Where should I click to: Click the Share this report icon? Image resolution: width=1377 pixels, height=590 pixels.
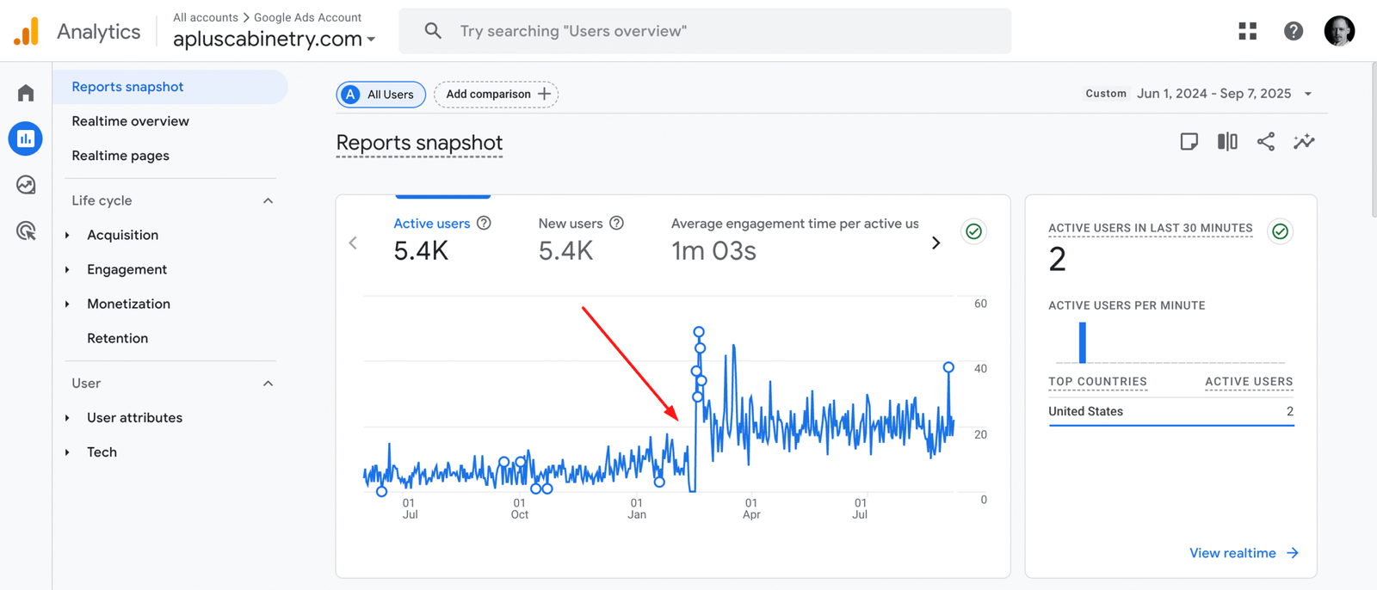[x=1265, y=142]
